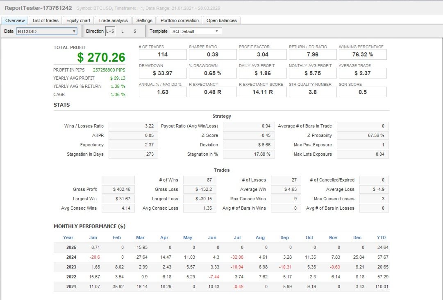This screenshot has height=300, width=443.
Task: Click the Deviation value $ 6.66
Action: [x=249, y=145]
